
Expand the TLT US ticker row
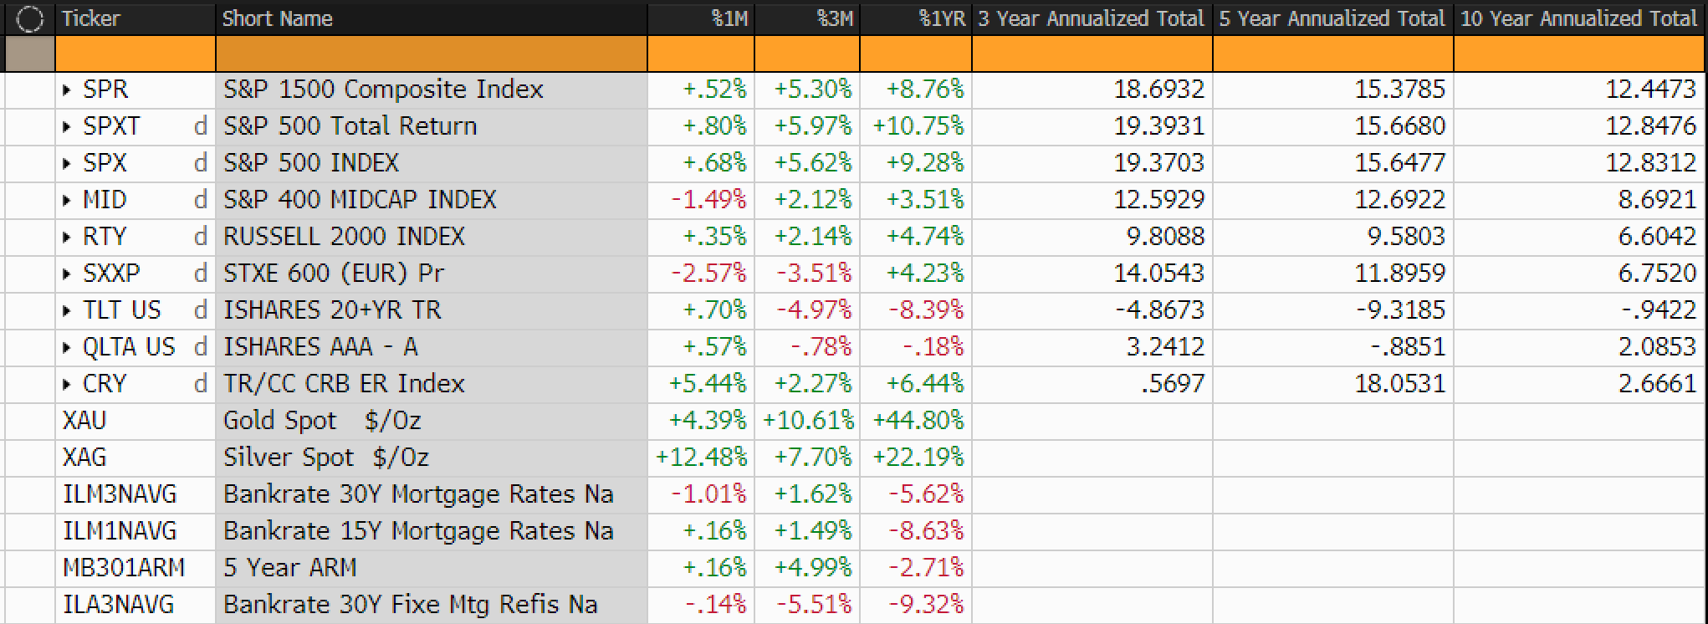[67, 310]
